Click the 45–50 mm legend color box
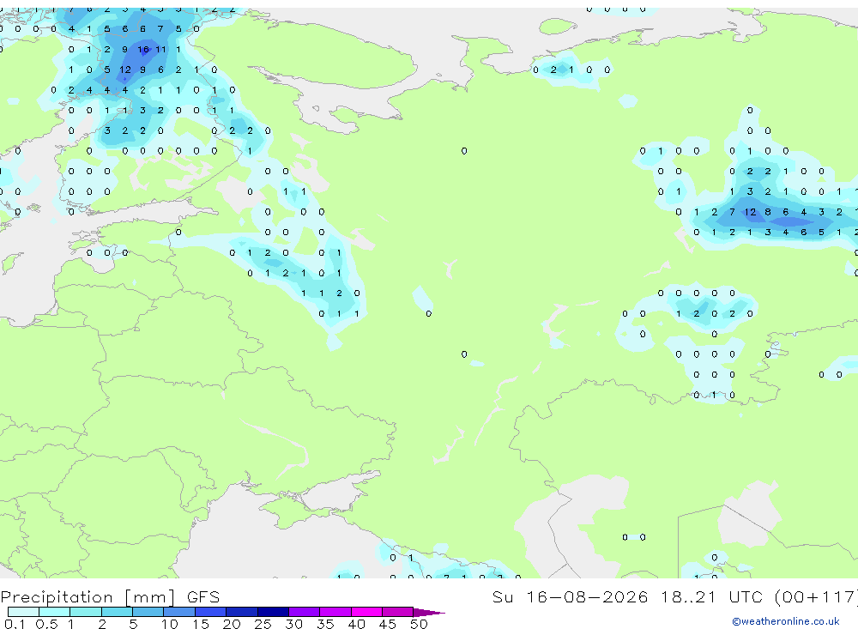Screen dimensions: 858x629 [398, 612]
